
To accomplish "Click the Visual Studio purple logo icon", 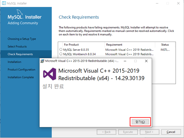I will [50, 74].
